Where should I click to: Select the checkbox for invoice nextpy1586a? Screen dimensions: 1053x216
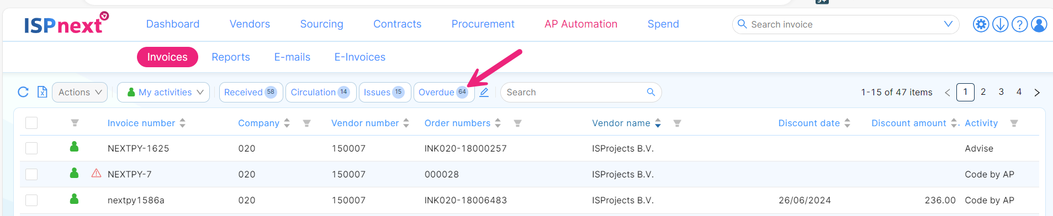tap(31, 200)
